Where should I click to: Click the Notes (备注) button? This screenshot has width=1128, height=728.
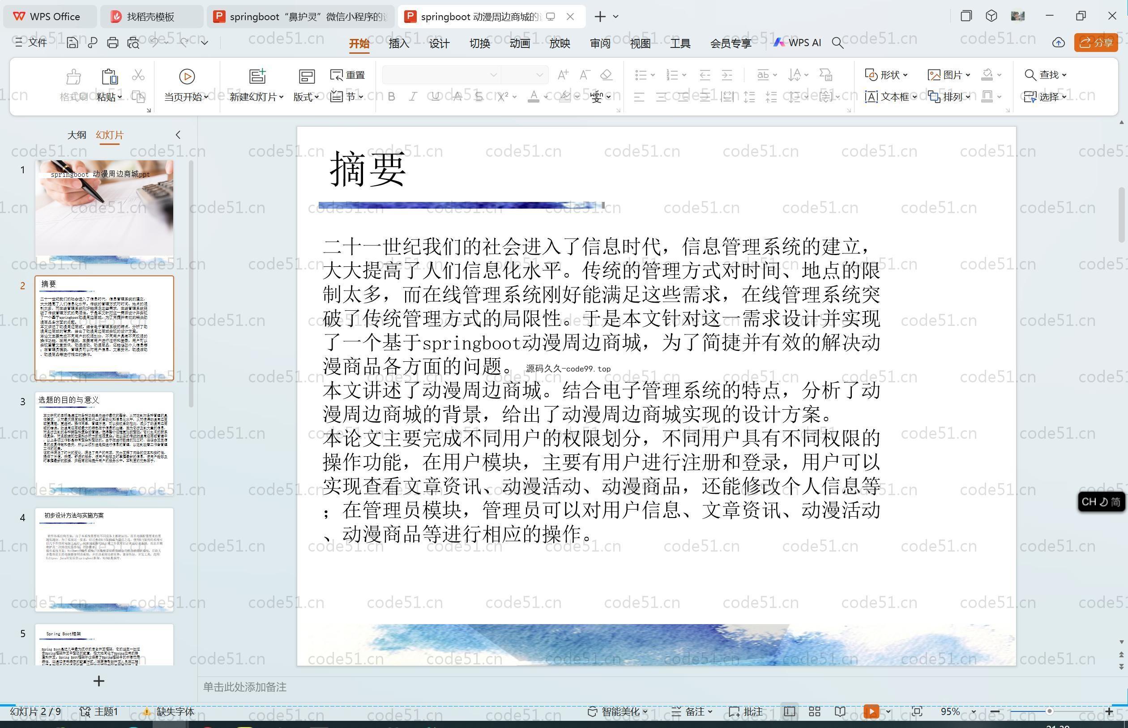coord(692,711)
